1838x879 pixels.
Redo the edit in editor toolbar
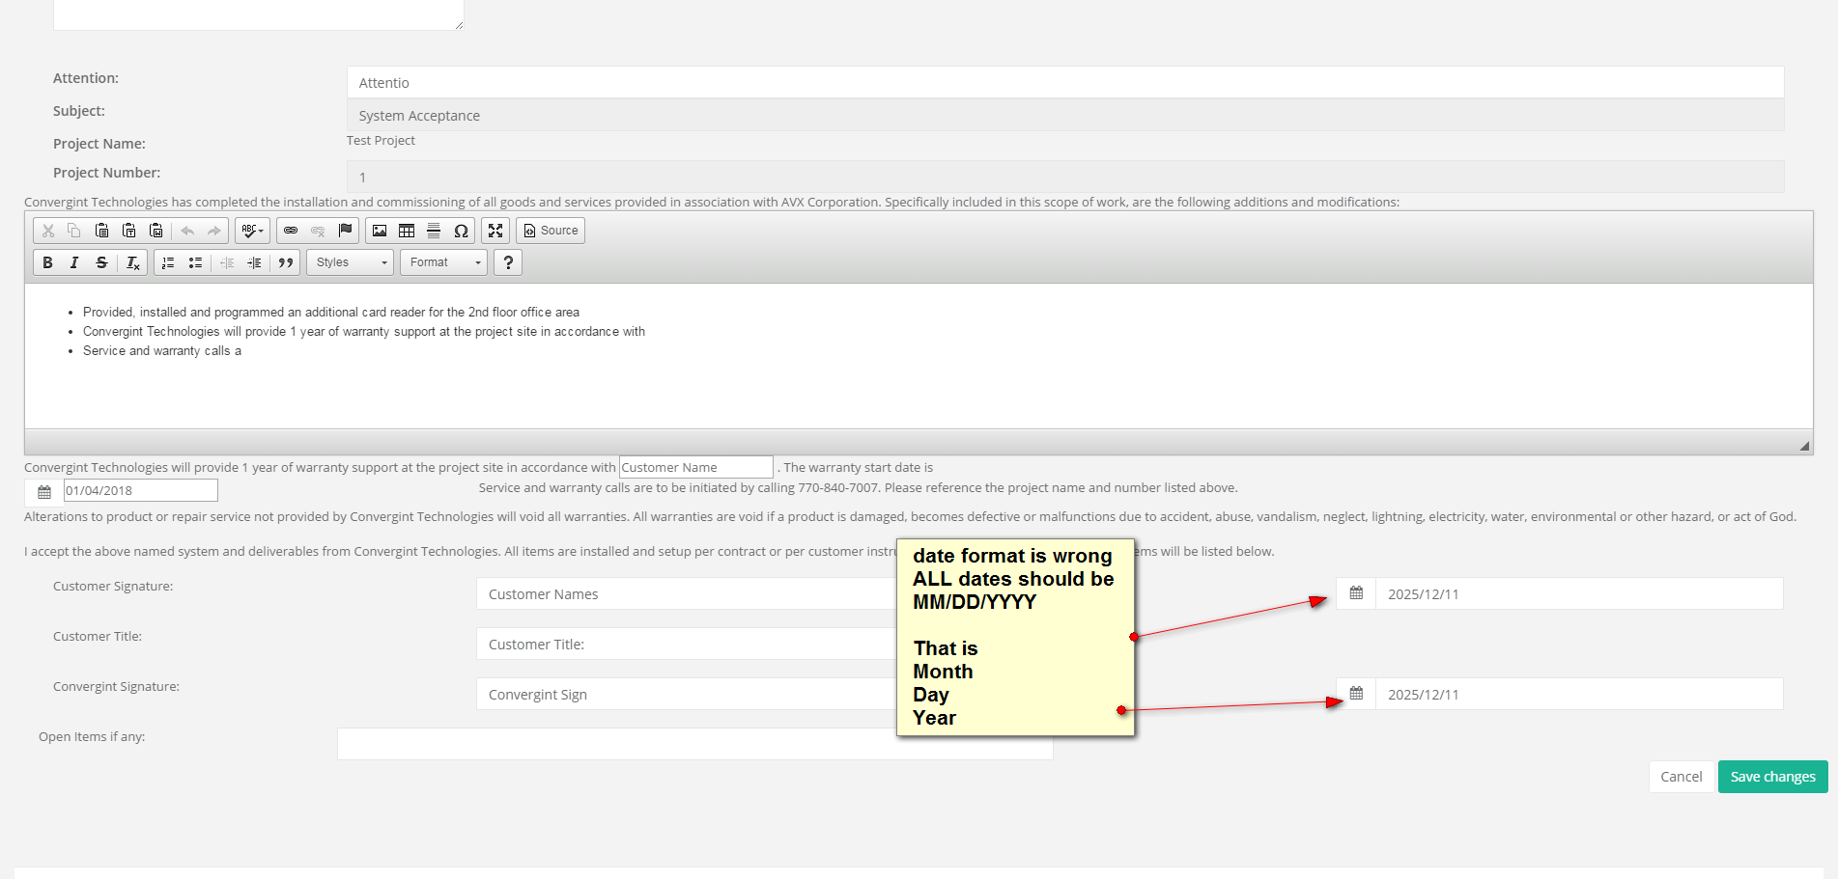pyautogui.click(x=214, y=231)
